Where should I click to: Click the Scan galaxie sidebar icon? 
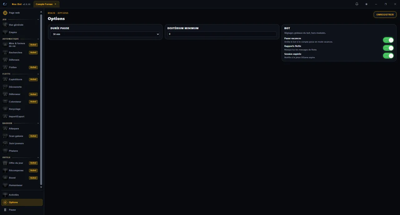pos(5,136)
